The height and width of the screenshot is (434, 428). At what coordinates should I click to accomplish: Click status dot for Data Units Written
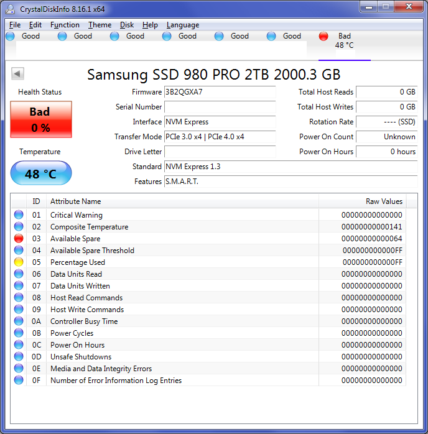click(x=19, y=285)
